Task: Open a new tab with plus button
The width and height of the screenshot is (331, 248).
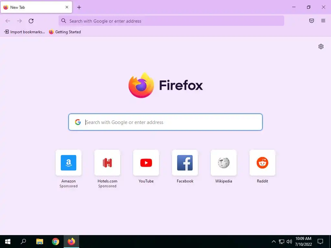Action: tap(79, 7)
